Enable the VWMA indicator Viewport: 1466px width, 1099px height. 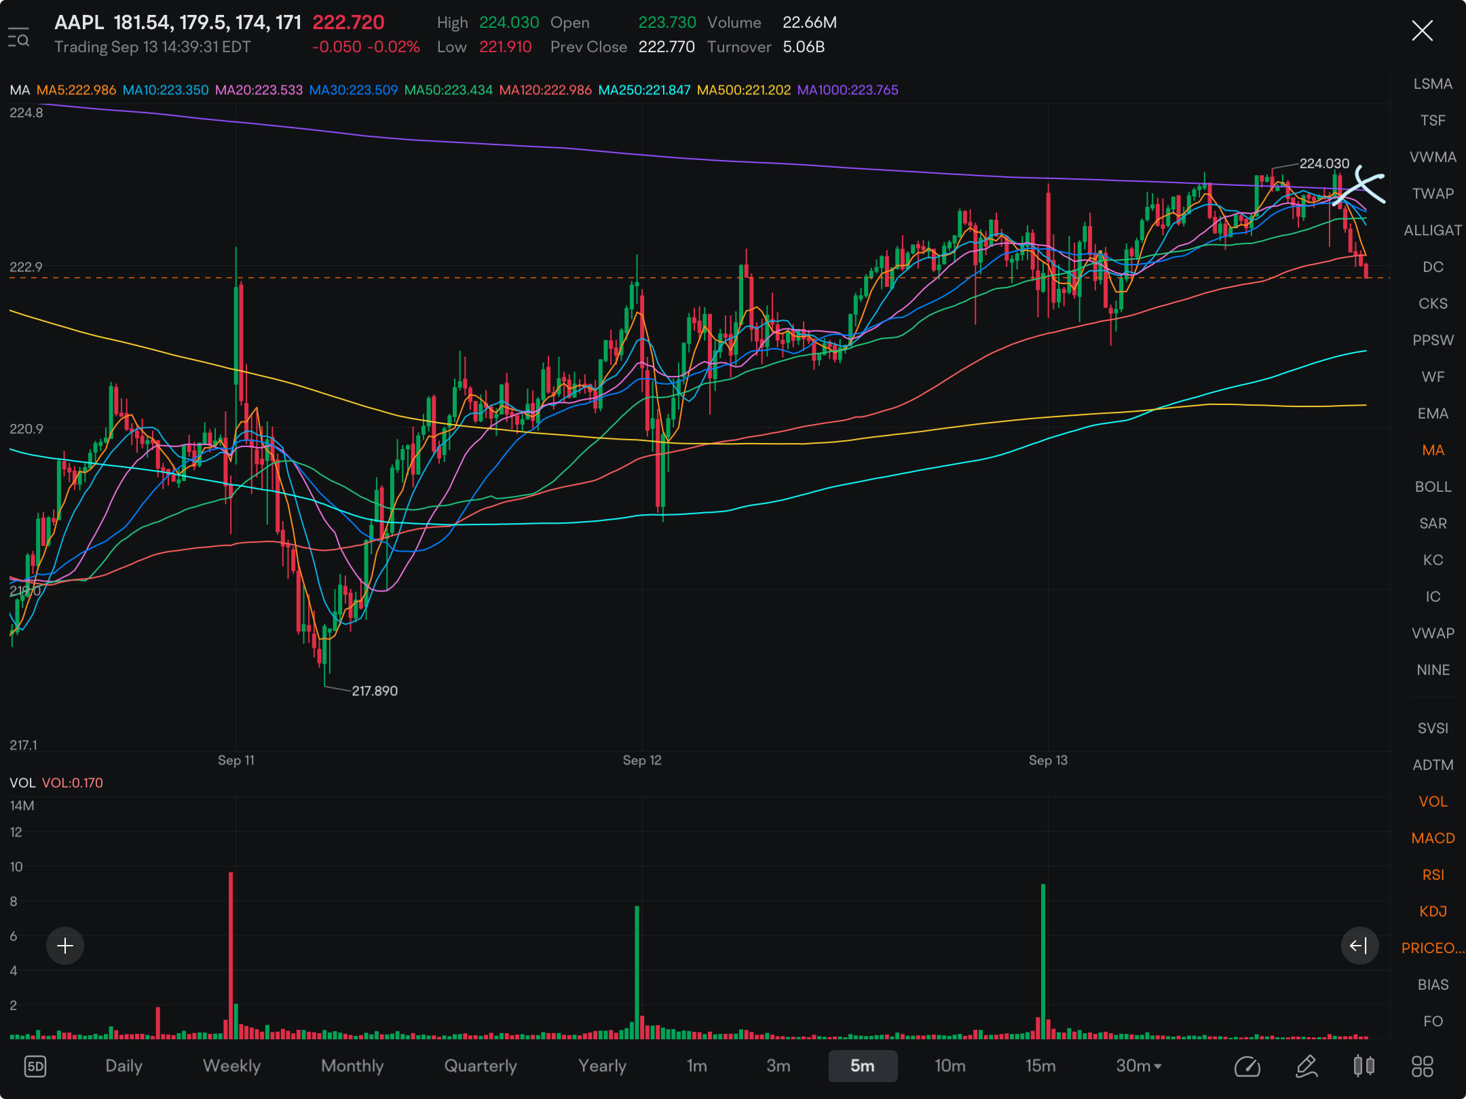click(x=1433, y=157)
